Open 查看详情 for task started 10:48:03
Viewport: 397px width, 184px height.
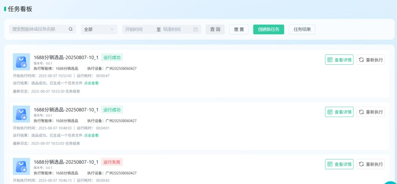coord(339,112)
